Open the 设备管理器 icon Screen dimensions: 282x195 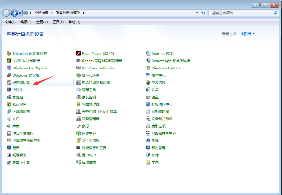pyautogui.click(x=79, y=119)
